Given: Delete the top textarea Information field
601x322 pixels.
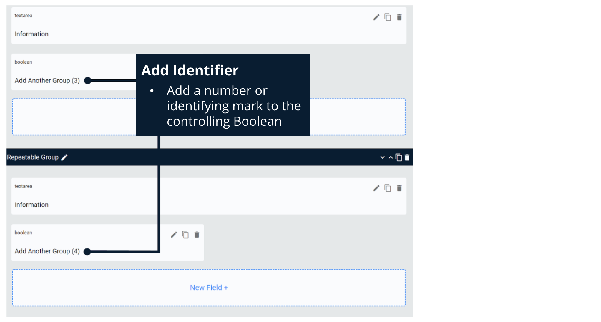Looking at the screenshot, I should (399, 17).
